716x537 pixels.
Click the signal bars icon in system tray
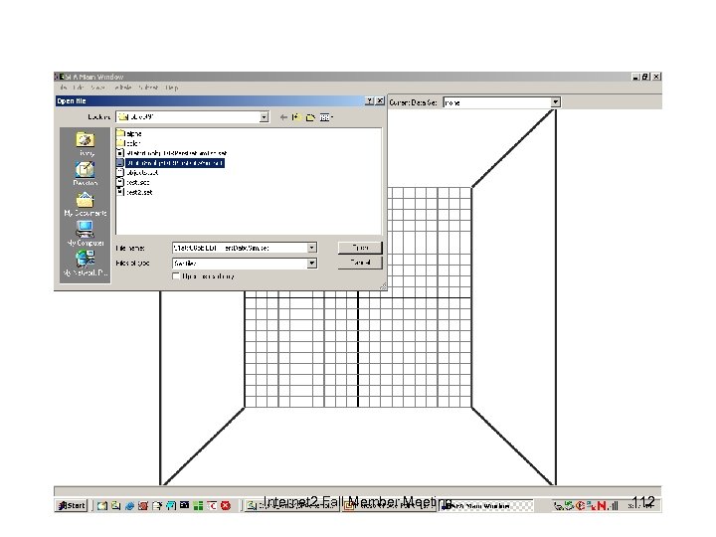point(614,505)
